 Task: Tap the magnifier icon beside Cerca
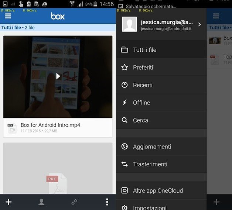point(124,120)
